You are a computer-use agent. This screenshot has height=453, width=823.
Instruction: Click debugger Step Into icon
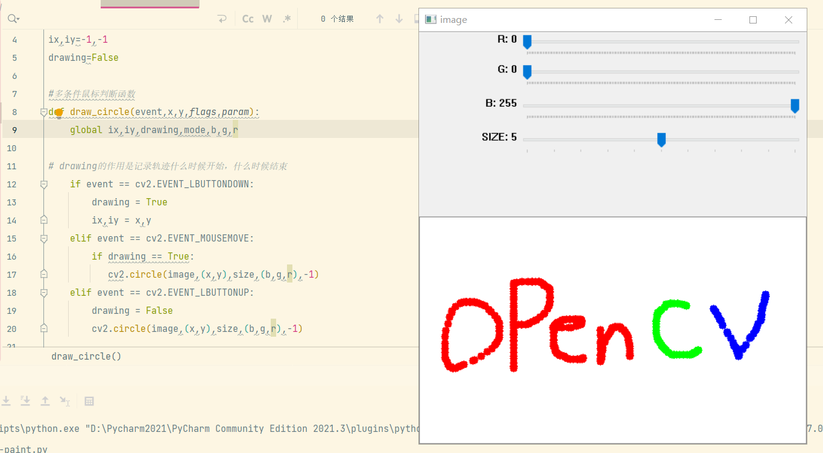5,401
